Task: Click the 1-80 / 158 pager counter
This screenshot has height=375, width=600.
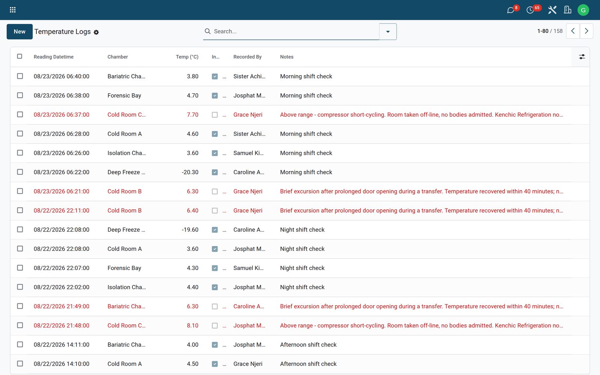Action: point(550,31)
